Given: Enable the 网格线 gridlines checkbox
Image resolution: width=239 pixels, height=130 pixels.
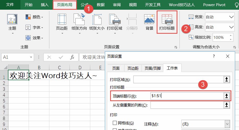Looking at the screenshot, I should (x=115, y=123).
